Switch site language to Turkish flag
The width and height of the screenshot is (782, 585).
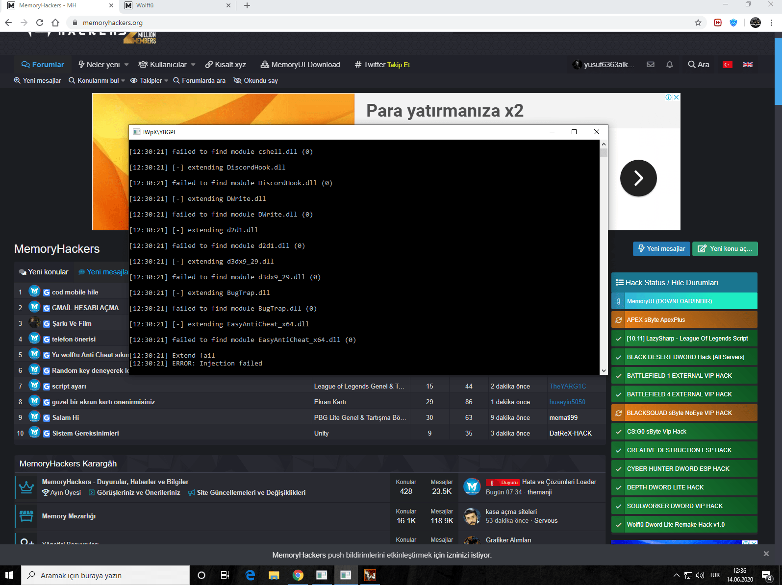tap(728, 65)
